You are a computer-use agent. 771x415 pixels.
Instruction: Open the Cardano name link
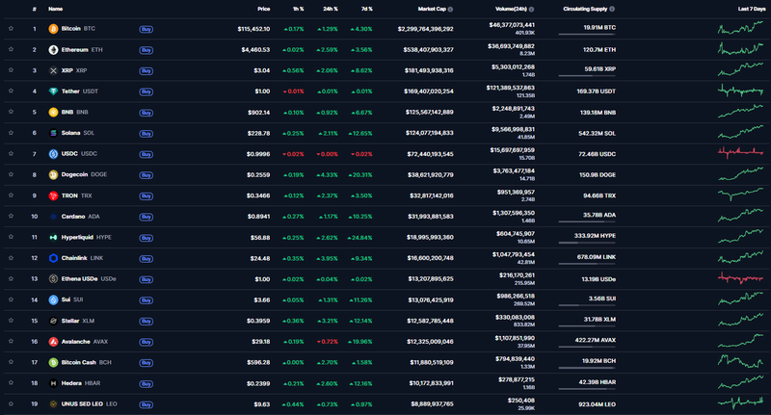click(73, 217)
